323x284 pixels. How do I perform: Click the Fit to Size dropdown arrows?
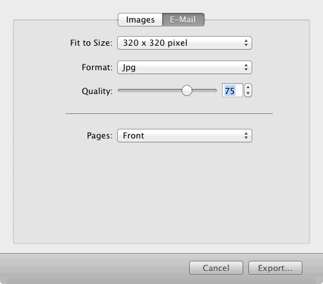(246, 43)
